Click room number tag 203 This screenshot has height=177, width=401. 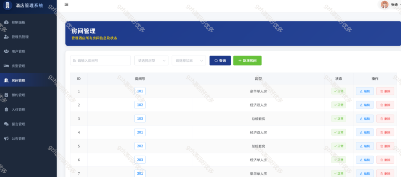click(140, 160)
